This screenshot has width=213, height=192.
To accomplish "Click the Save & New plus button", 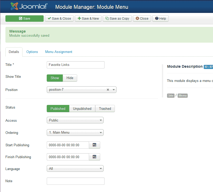I will [x=88, y=19].
